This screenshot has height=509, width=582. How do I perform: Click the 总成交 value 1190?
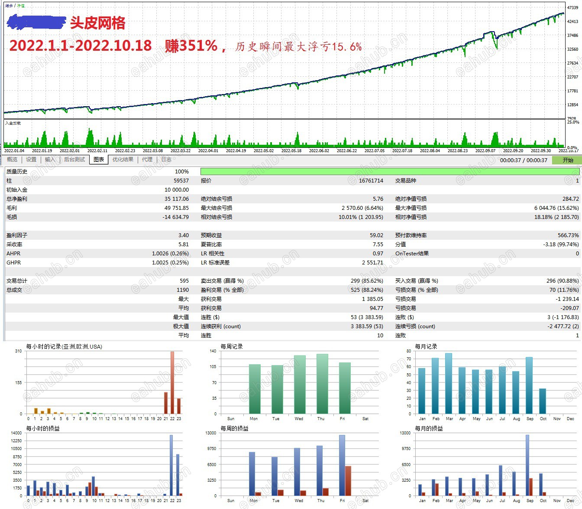click(x=183, y=290)
